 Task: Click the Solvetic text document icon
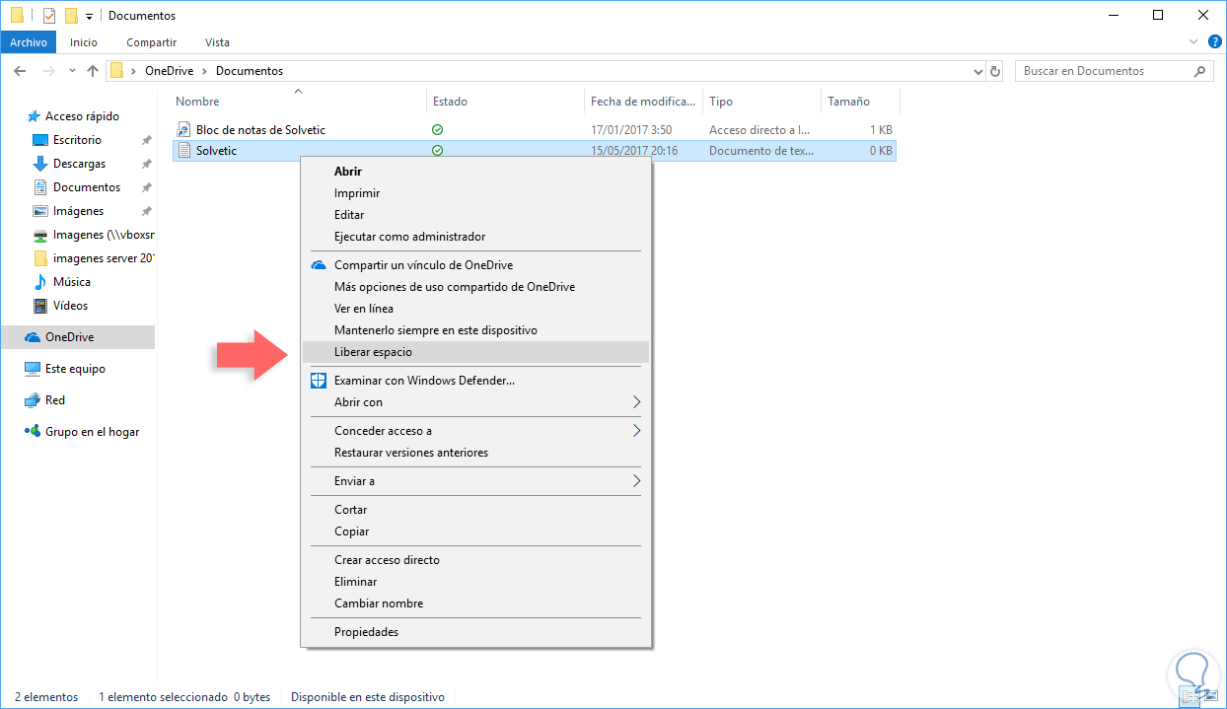click(x=183, y=151)
